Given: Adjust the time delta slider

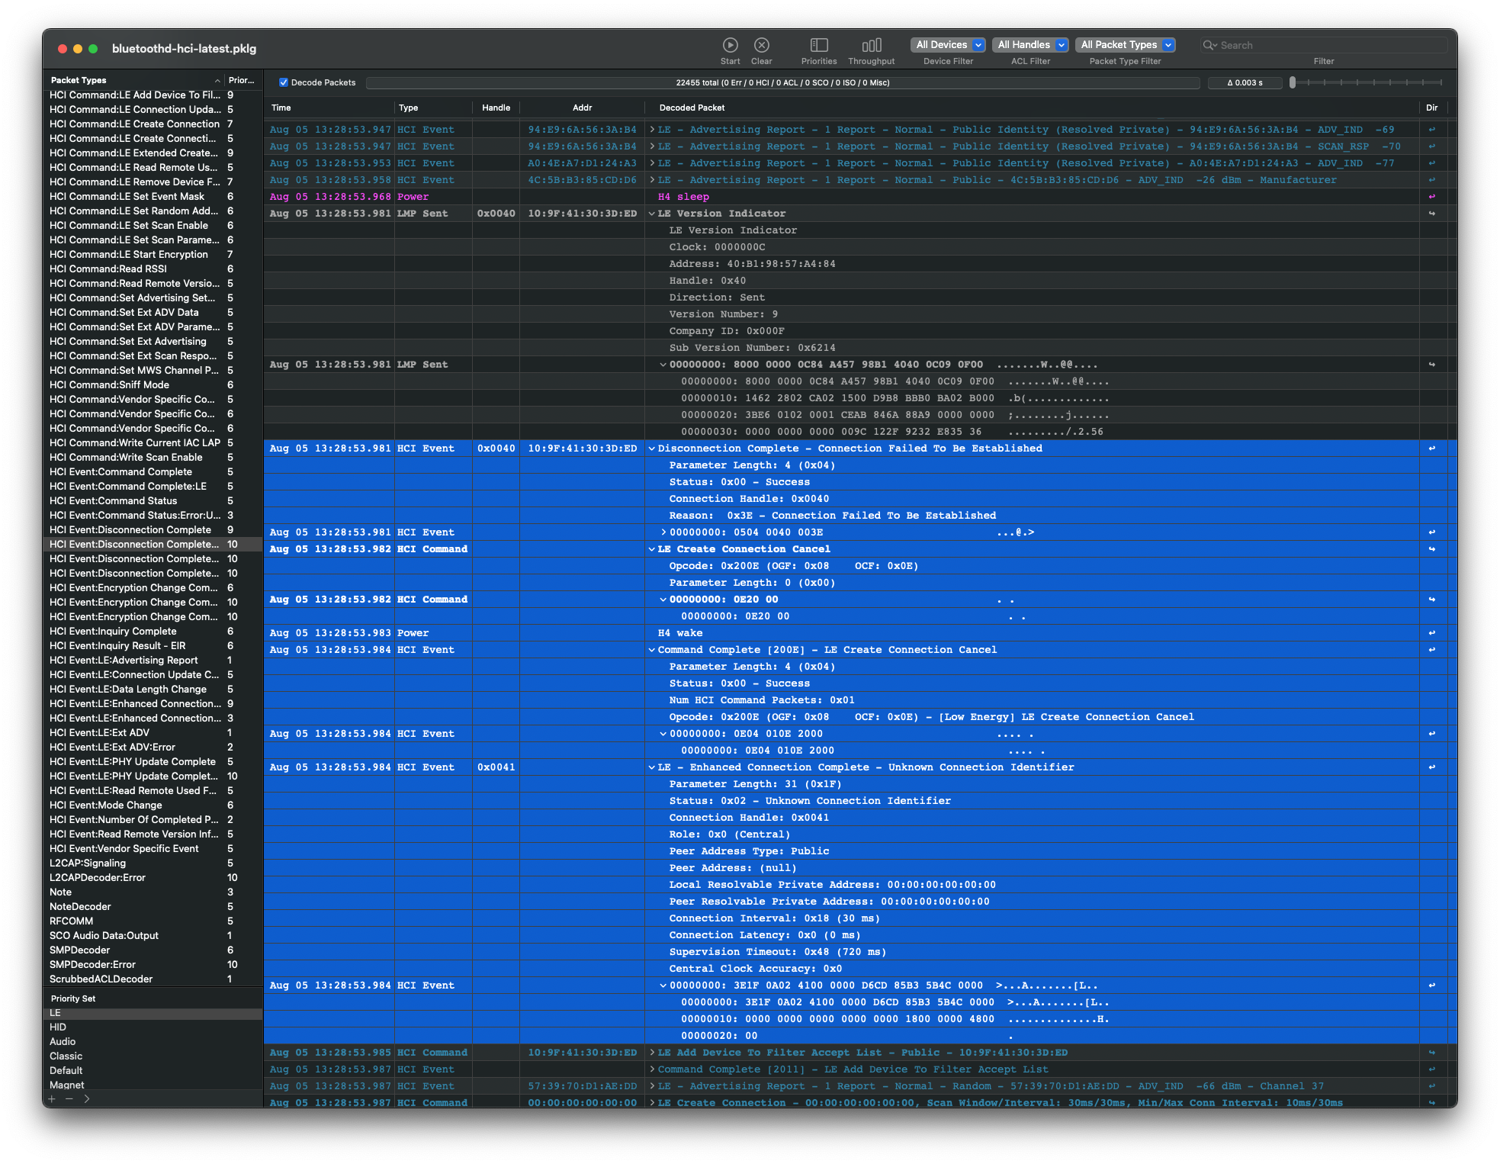Looking at the screenshot, I should pyautogui.click(x=1293, y=82).
